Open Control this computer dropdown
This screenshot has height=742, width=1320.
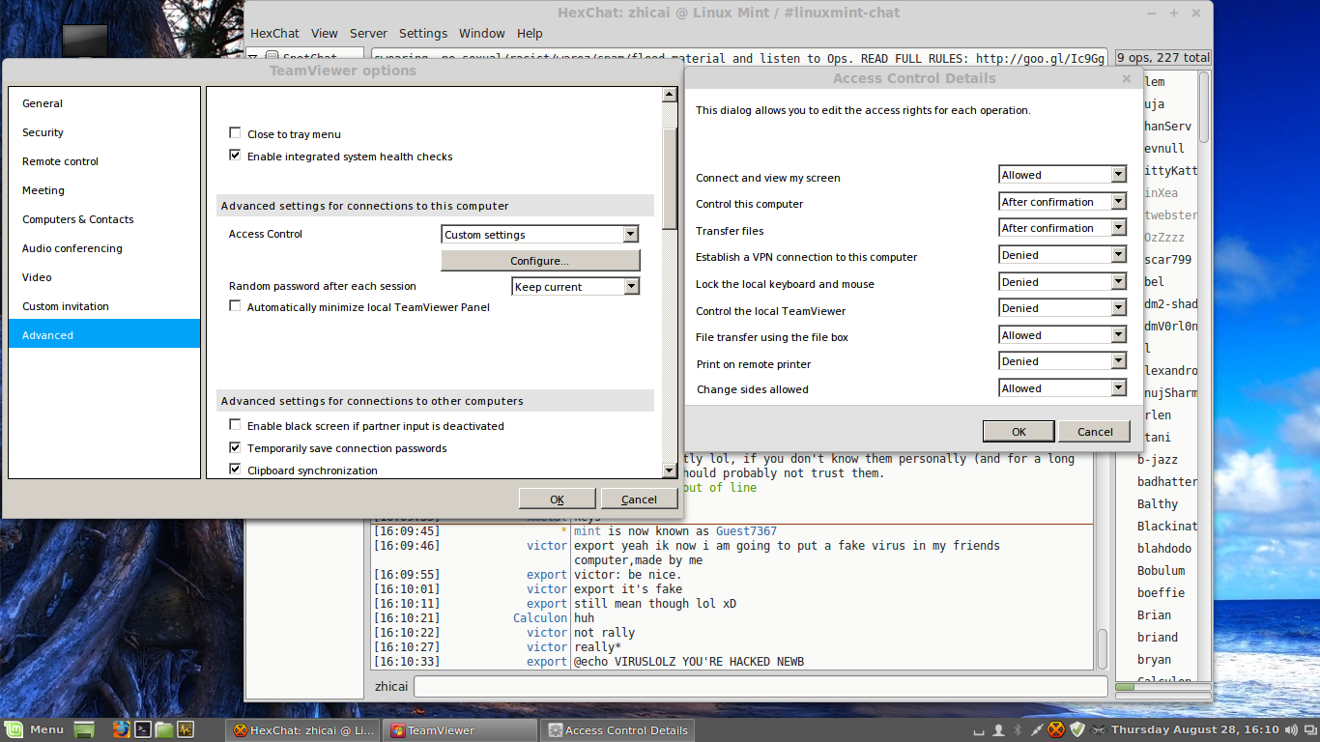[1063, 201]
